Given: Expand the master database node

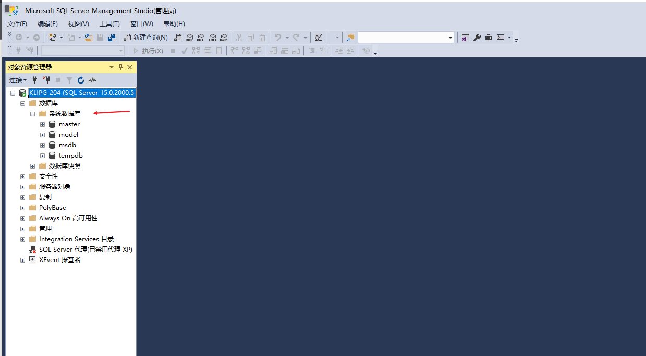Looking at the screenshot, I should click(42, 124).
